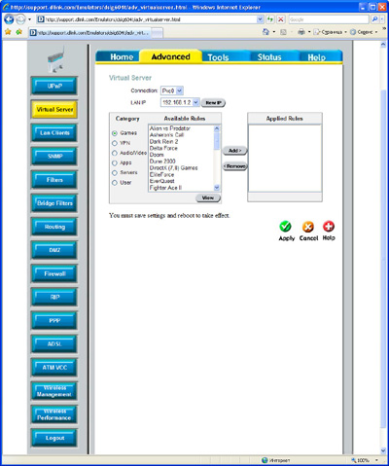Switch to the Status tab
The image size is (389, 466).
click(x=269, y=57)
